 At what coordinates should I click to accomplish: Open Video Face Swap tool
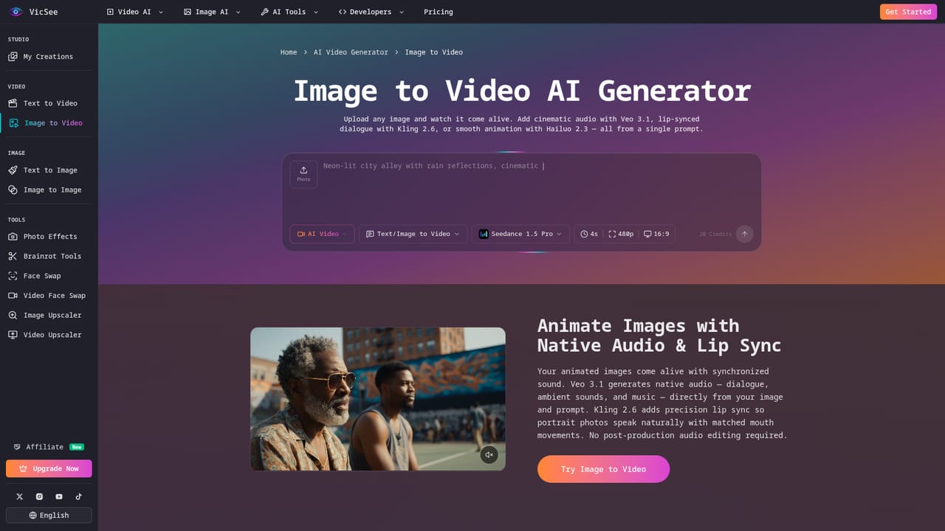point(49,296)
